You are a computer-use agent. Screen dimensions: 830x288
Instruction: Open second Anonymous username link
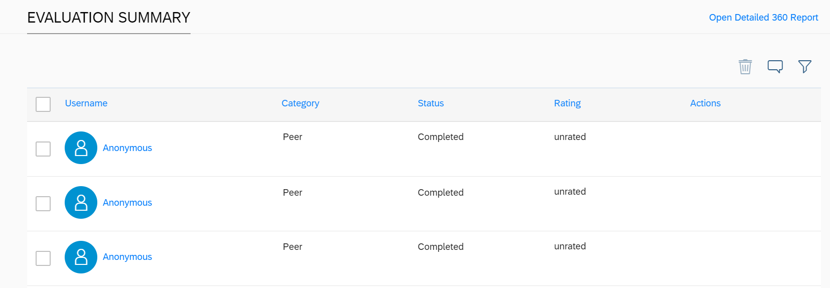click(x=127, y=203)
